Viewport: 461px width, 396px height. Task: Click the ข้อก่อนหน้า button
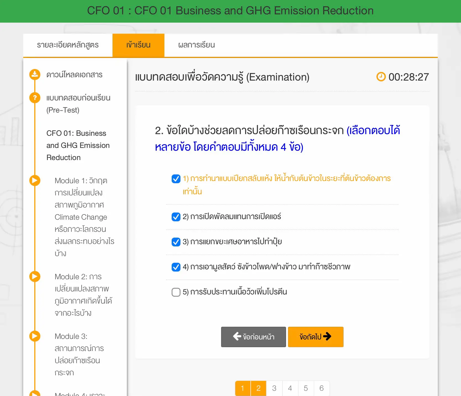(253, 337)
